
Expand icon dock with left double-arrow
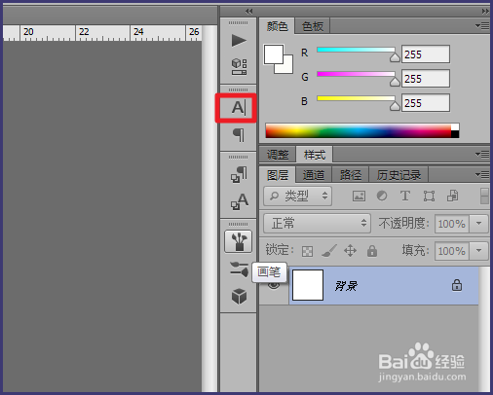[x=249, y=12]
